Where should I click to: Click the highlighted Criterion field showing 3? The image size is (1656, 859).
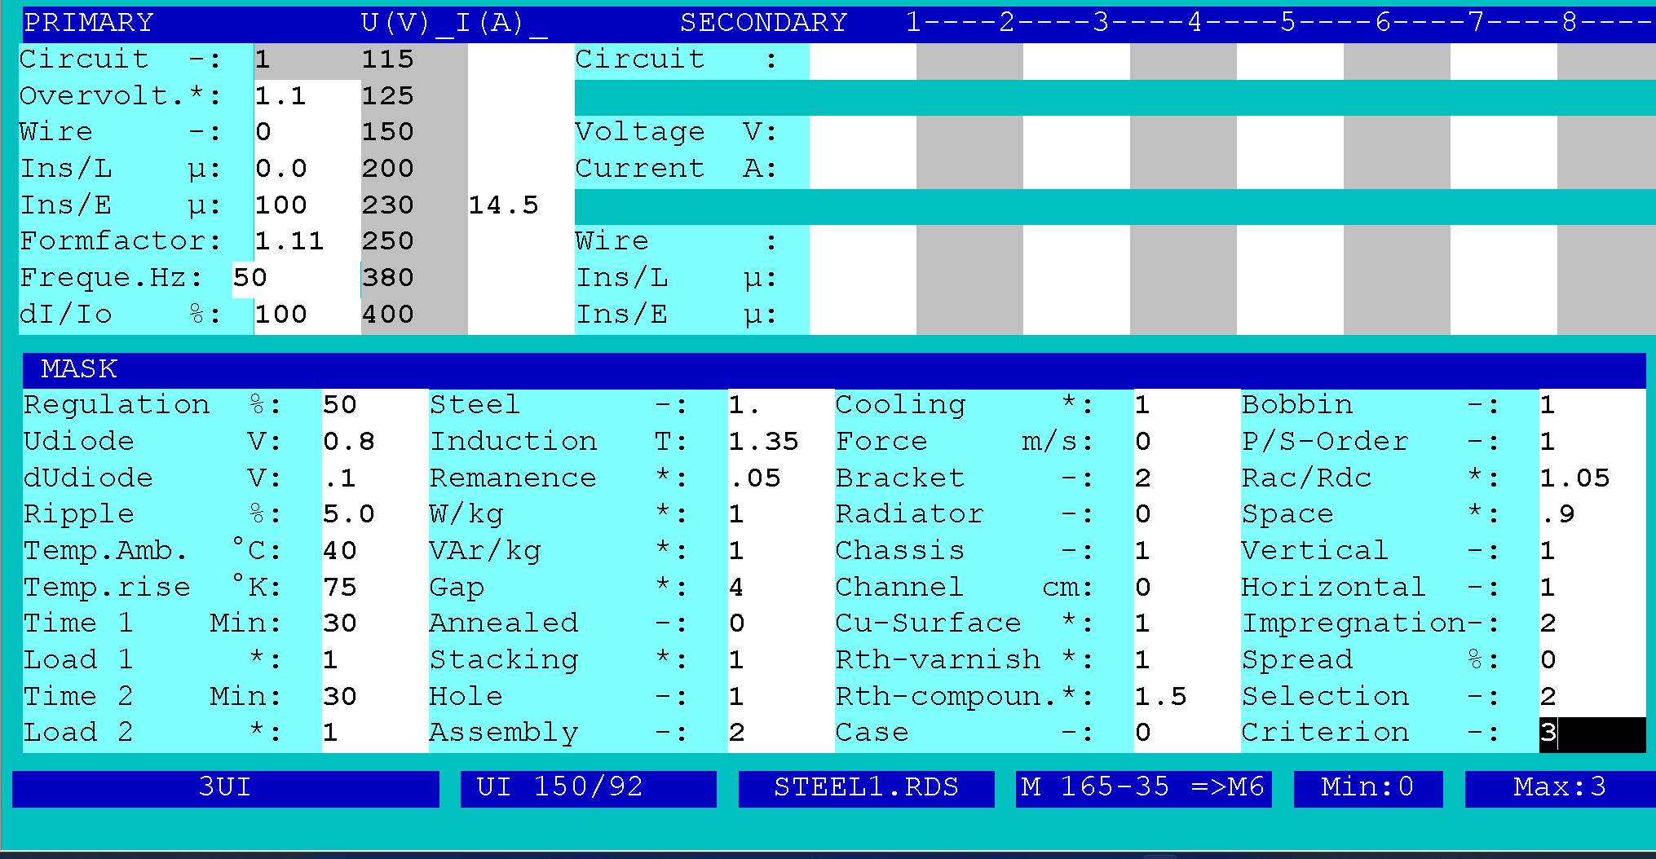(1592, 734)
